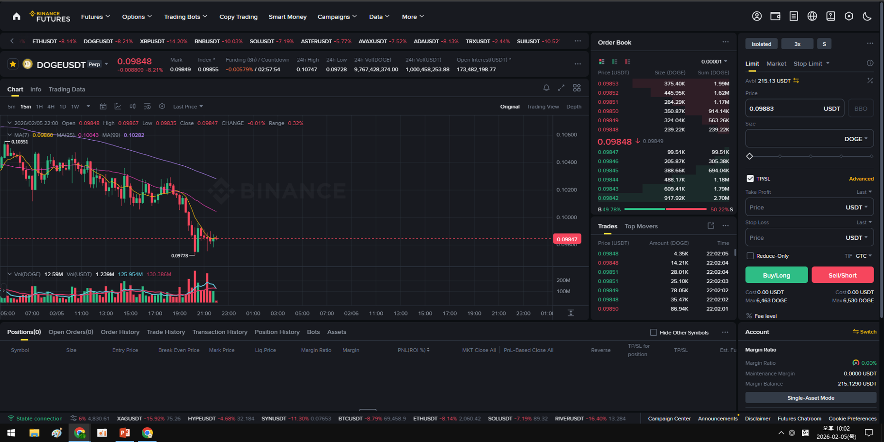Click the Price input showing 0.09883
The image size is (884, 442).
click(x=794, y=108)
